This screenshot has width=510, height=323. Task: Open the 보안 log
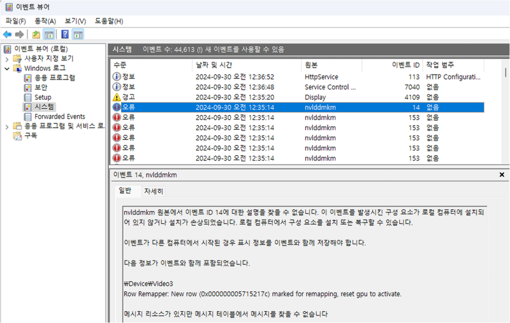point(41,88)
